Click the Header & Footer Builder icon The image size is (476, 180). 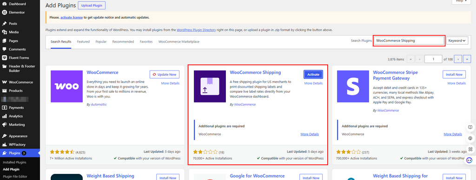pyautogui.click(x=5, y=66)
